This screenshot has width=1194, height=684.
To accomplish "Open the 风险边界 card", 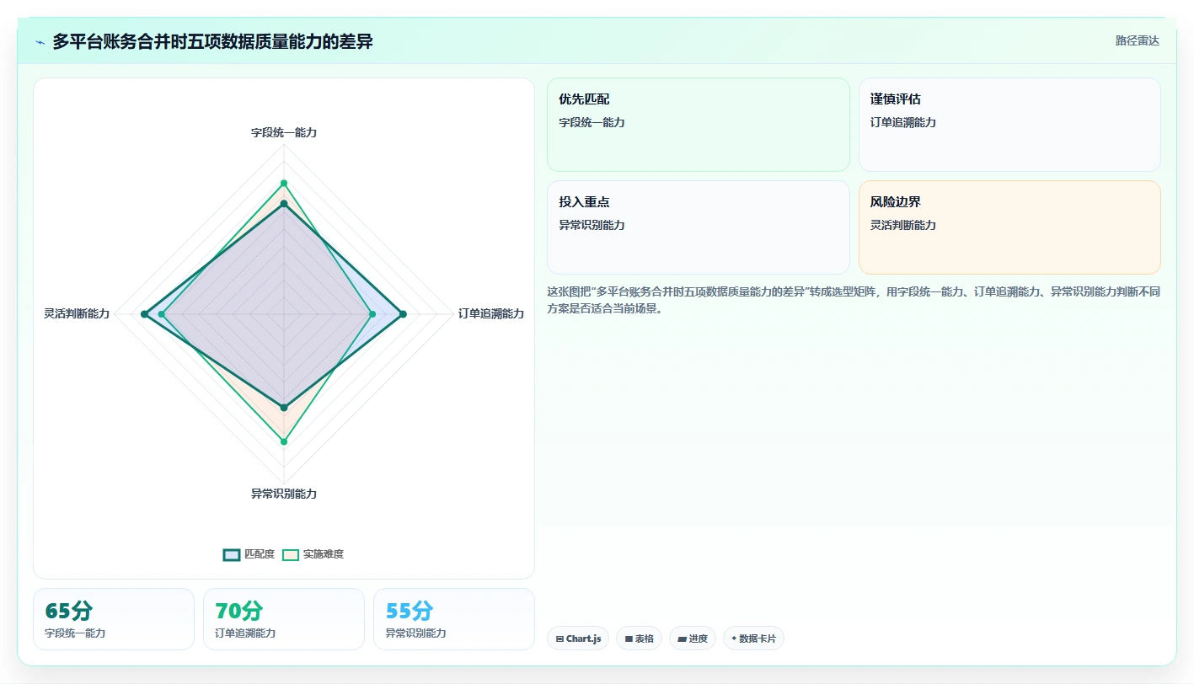I will 1009,227.
